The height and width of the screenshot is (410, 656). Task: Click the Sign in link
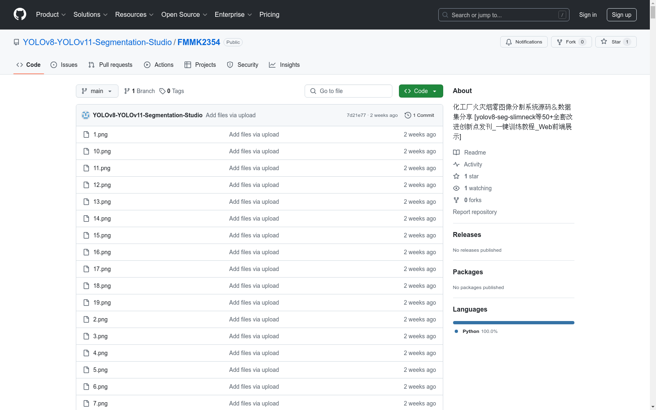pyautogui.click(x=588, y=15)
